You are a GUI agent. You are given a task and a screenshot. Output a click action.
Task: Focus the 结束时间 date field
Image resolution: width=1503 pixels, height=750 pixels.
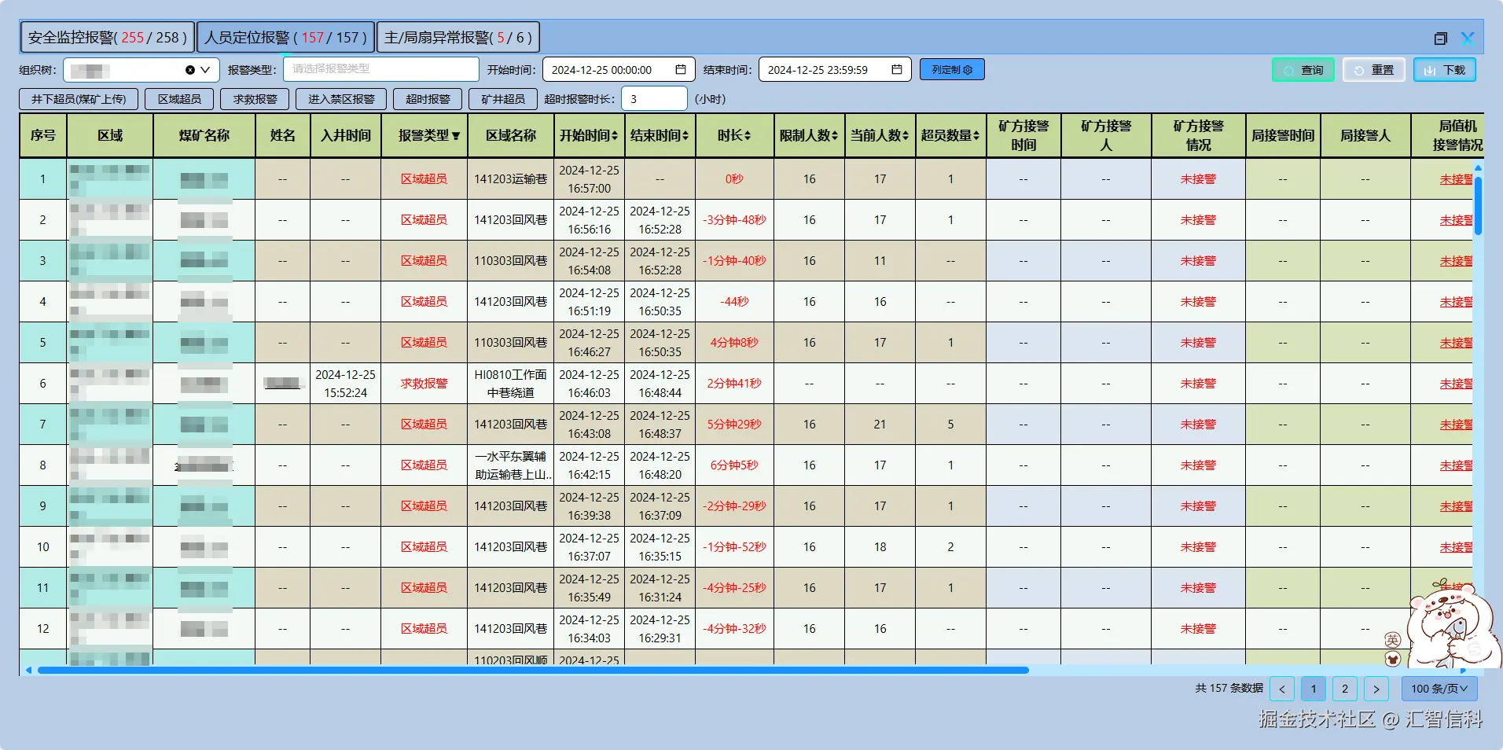point(835,70)
